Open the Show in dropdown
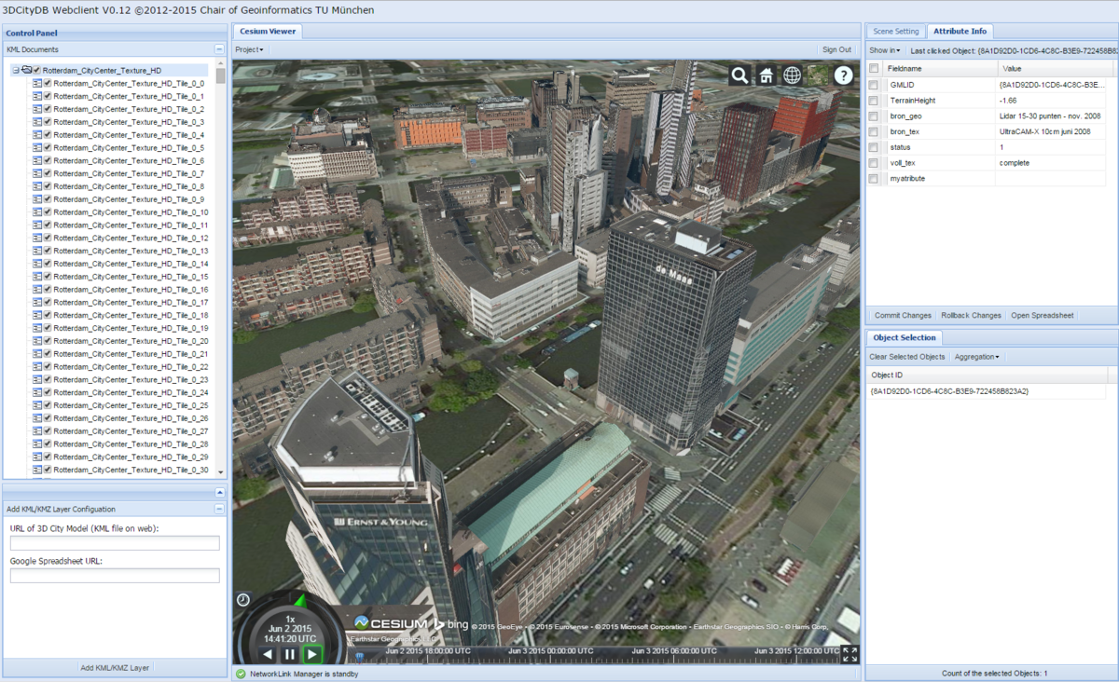1119x682 pixels. pyautogui.click(x=885, y=50)
